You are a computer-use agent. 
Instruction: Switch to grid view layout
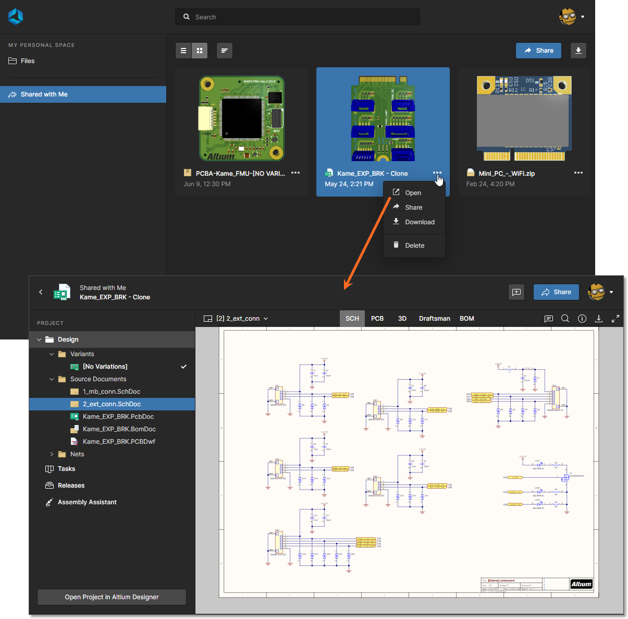point(200,51)
